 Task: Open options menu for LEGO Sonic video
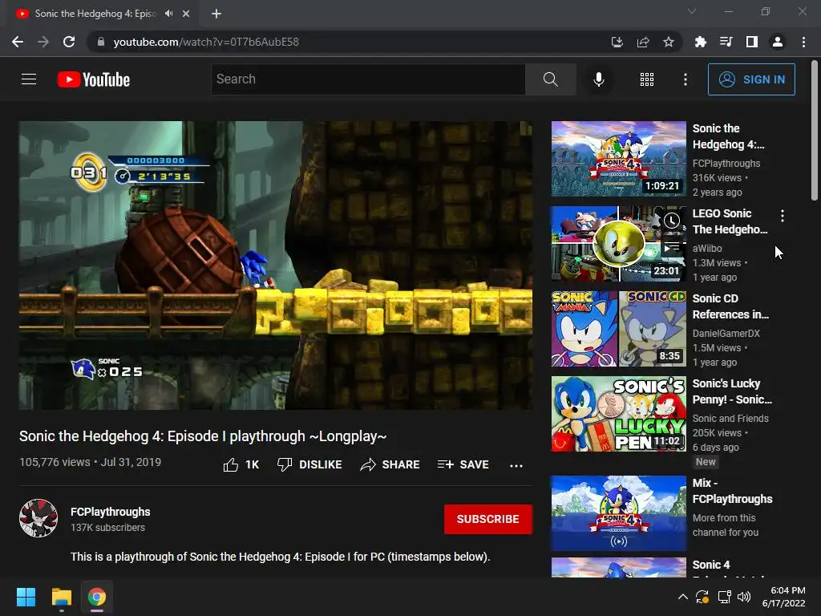pyautogui.click(x=783, y=215)
